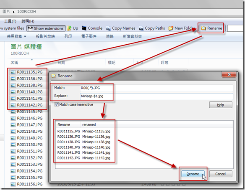
Task: Sort by the 日期 column header
Action: pos(61,63)
